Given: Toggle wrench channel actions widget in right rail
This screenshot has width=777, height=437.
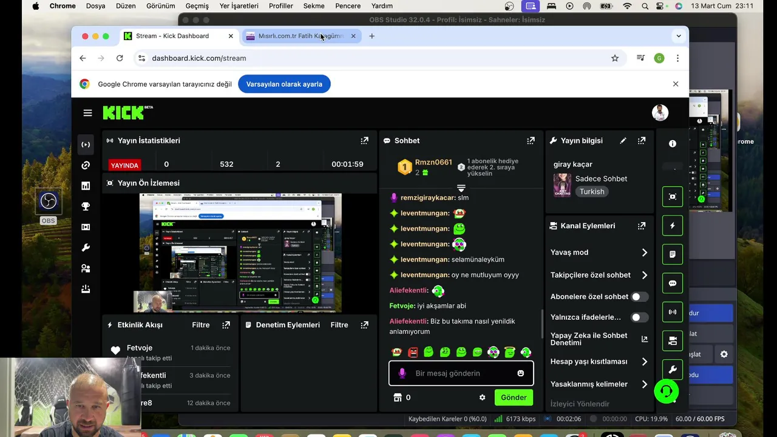Looking at the screenshot, I should pyautogui.click(x=673, y=370).
